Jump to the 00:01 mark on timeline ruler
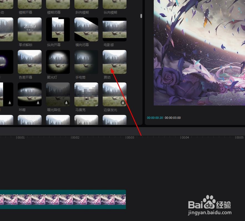Image resolution: width=245 pixels, height=221 pixels. (x=21, y=137)
